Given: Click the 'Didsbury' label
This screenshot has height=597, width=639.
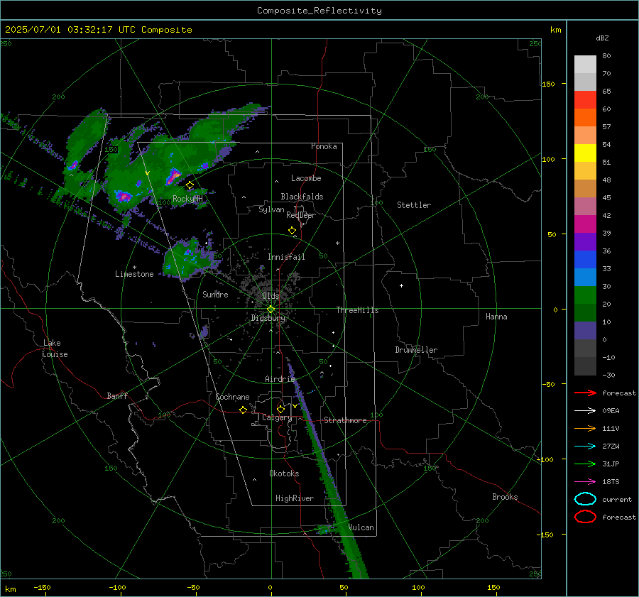Looking at the screenshot, I should pos(268,318).
